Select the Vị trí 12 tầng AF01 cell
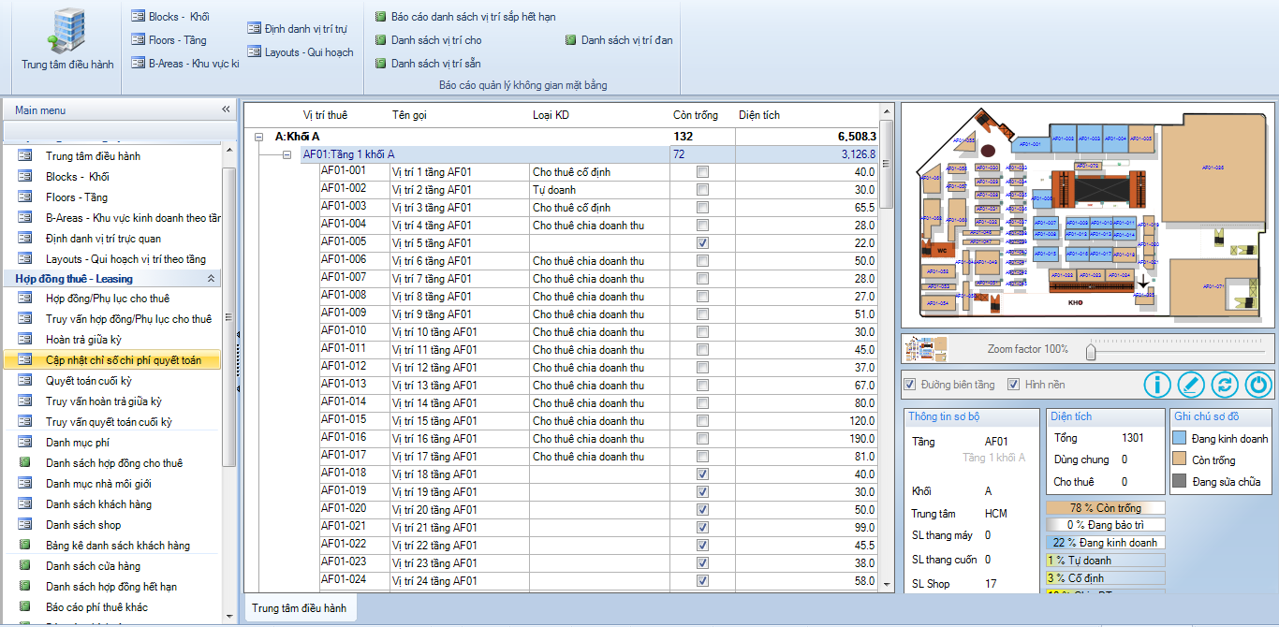Screen dimensions: 1279x627 click(459, 368)
